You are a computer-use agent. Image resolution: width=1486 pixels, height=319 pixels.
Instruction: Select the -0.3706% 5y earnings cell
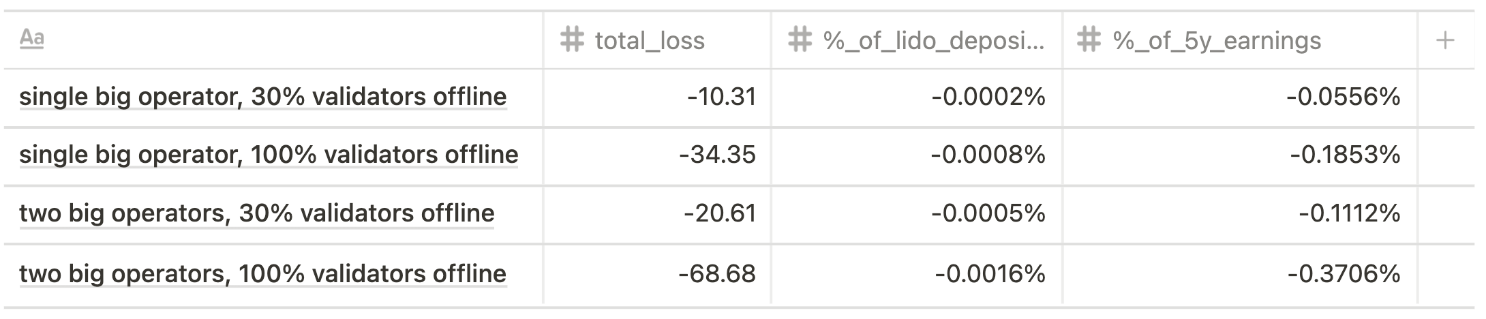click(x=1240, y=274)
